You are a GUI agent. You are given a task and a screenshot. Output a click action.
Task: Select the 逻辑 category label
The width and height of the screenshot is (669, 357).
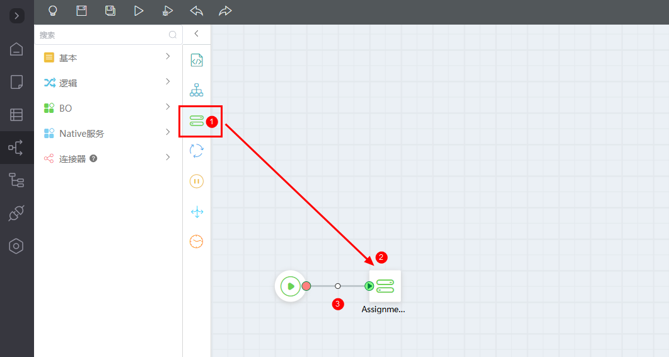point(68,83)
